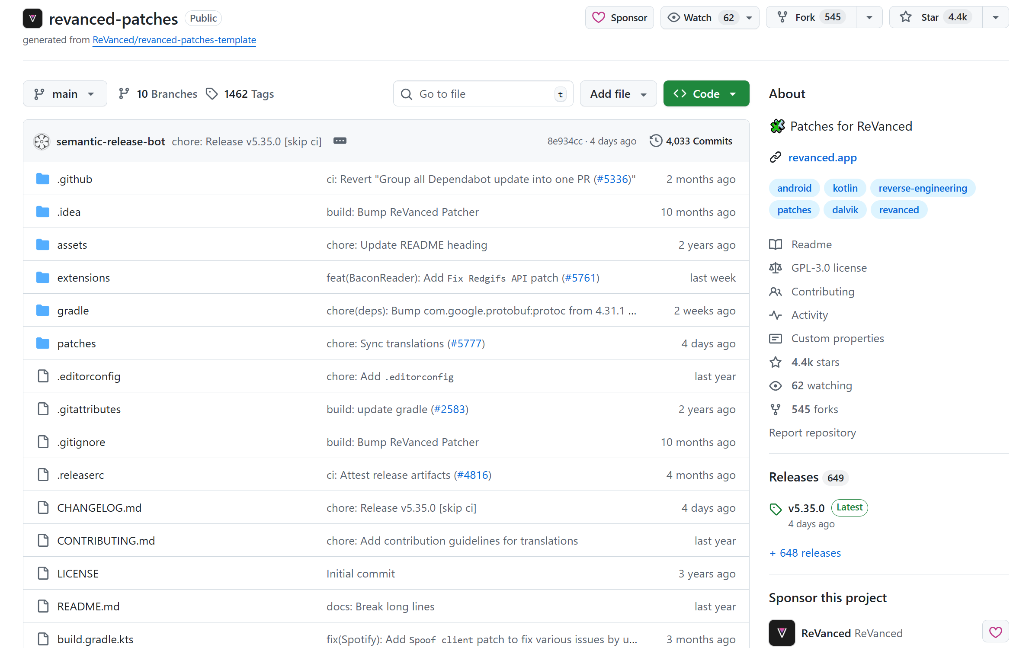
Task: Open the .gitignore file
Action: (81, 442)
